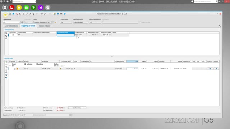Click the Konto cell showing 4010
The height and width of the screenshot is (129, 230).
187,68
